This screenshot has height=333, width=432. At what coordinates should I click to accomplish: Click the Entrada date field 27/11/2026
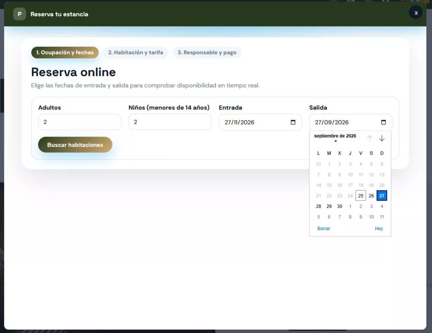(260, 122)
